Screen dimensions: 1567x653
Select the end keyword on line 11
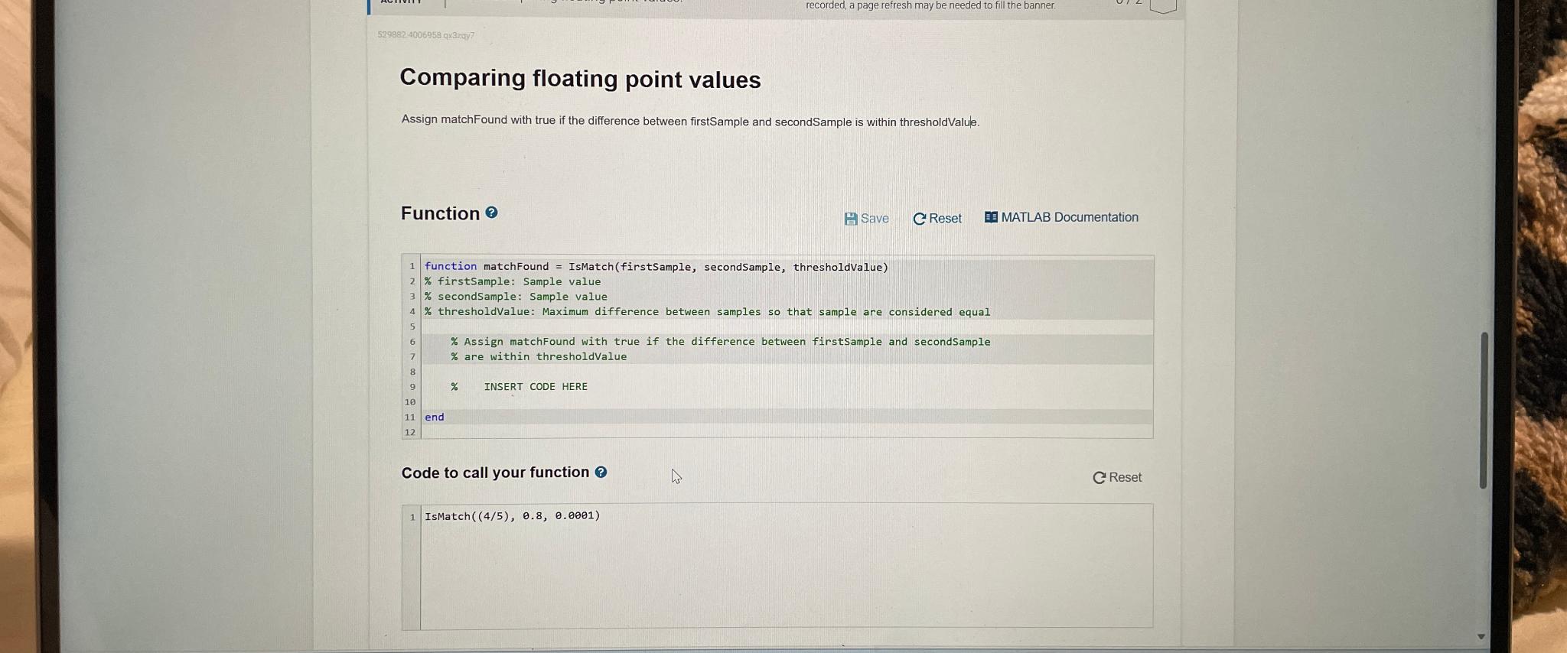coord(435,417)
